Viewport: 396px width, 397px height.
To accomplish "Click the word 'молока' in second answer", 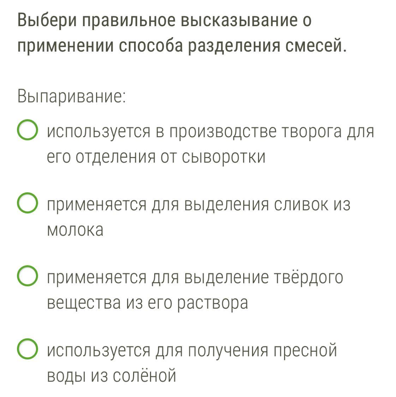I will pyautogui.click(x=75, y=230).
